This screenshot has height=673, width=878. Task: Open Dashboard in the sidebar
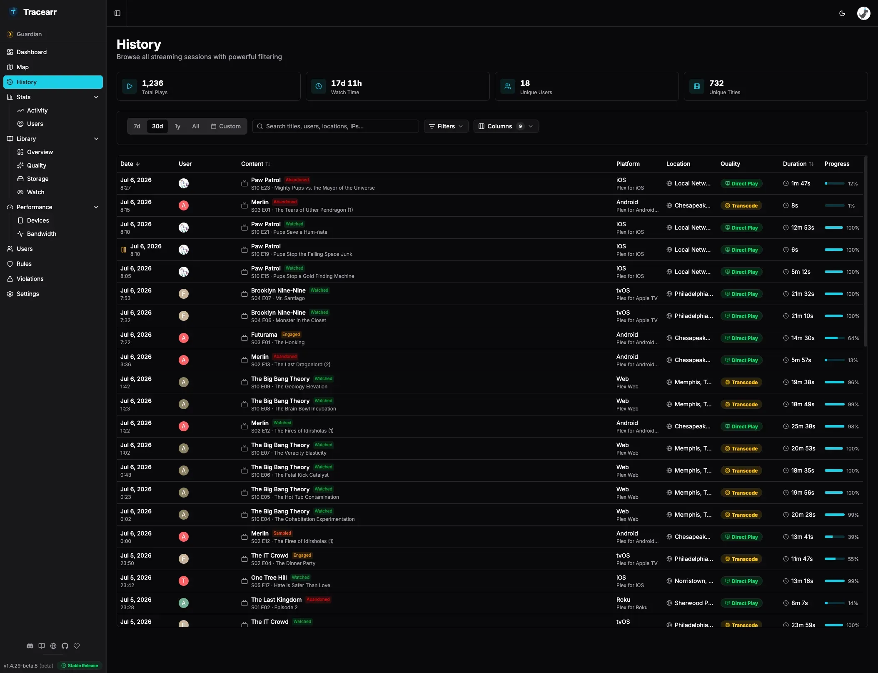(x=53, y=52)
